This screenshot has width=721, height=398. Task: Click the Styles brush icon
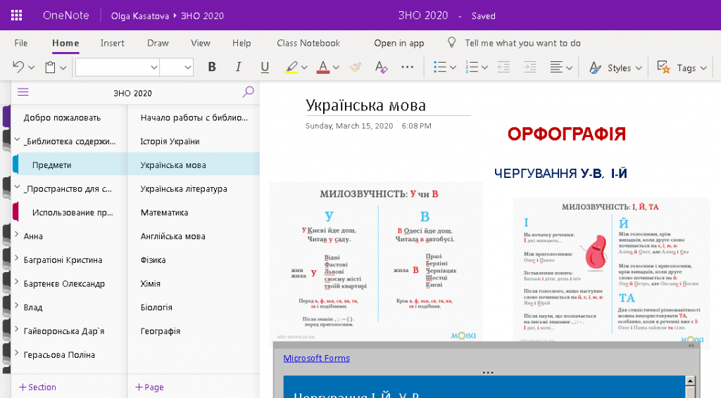[x=595, y=68]
